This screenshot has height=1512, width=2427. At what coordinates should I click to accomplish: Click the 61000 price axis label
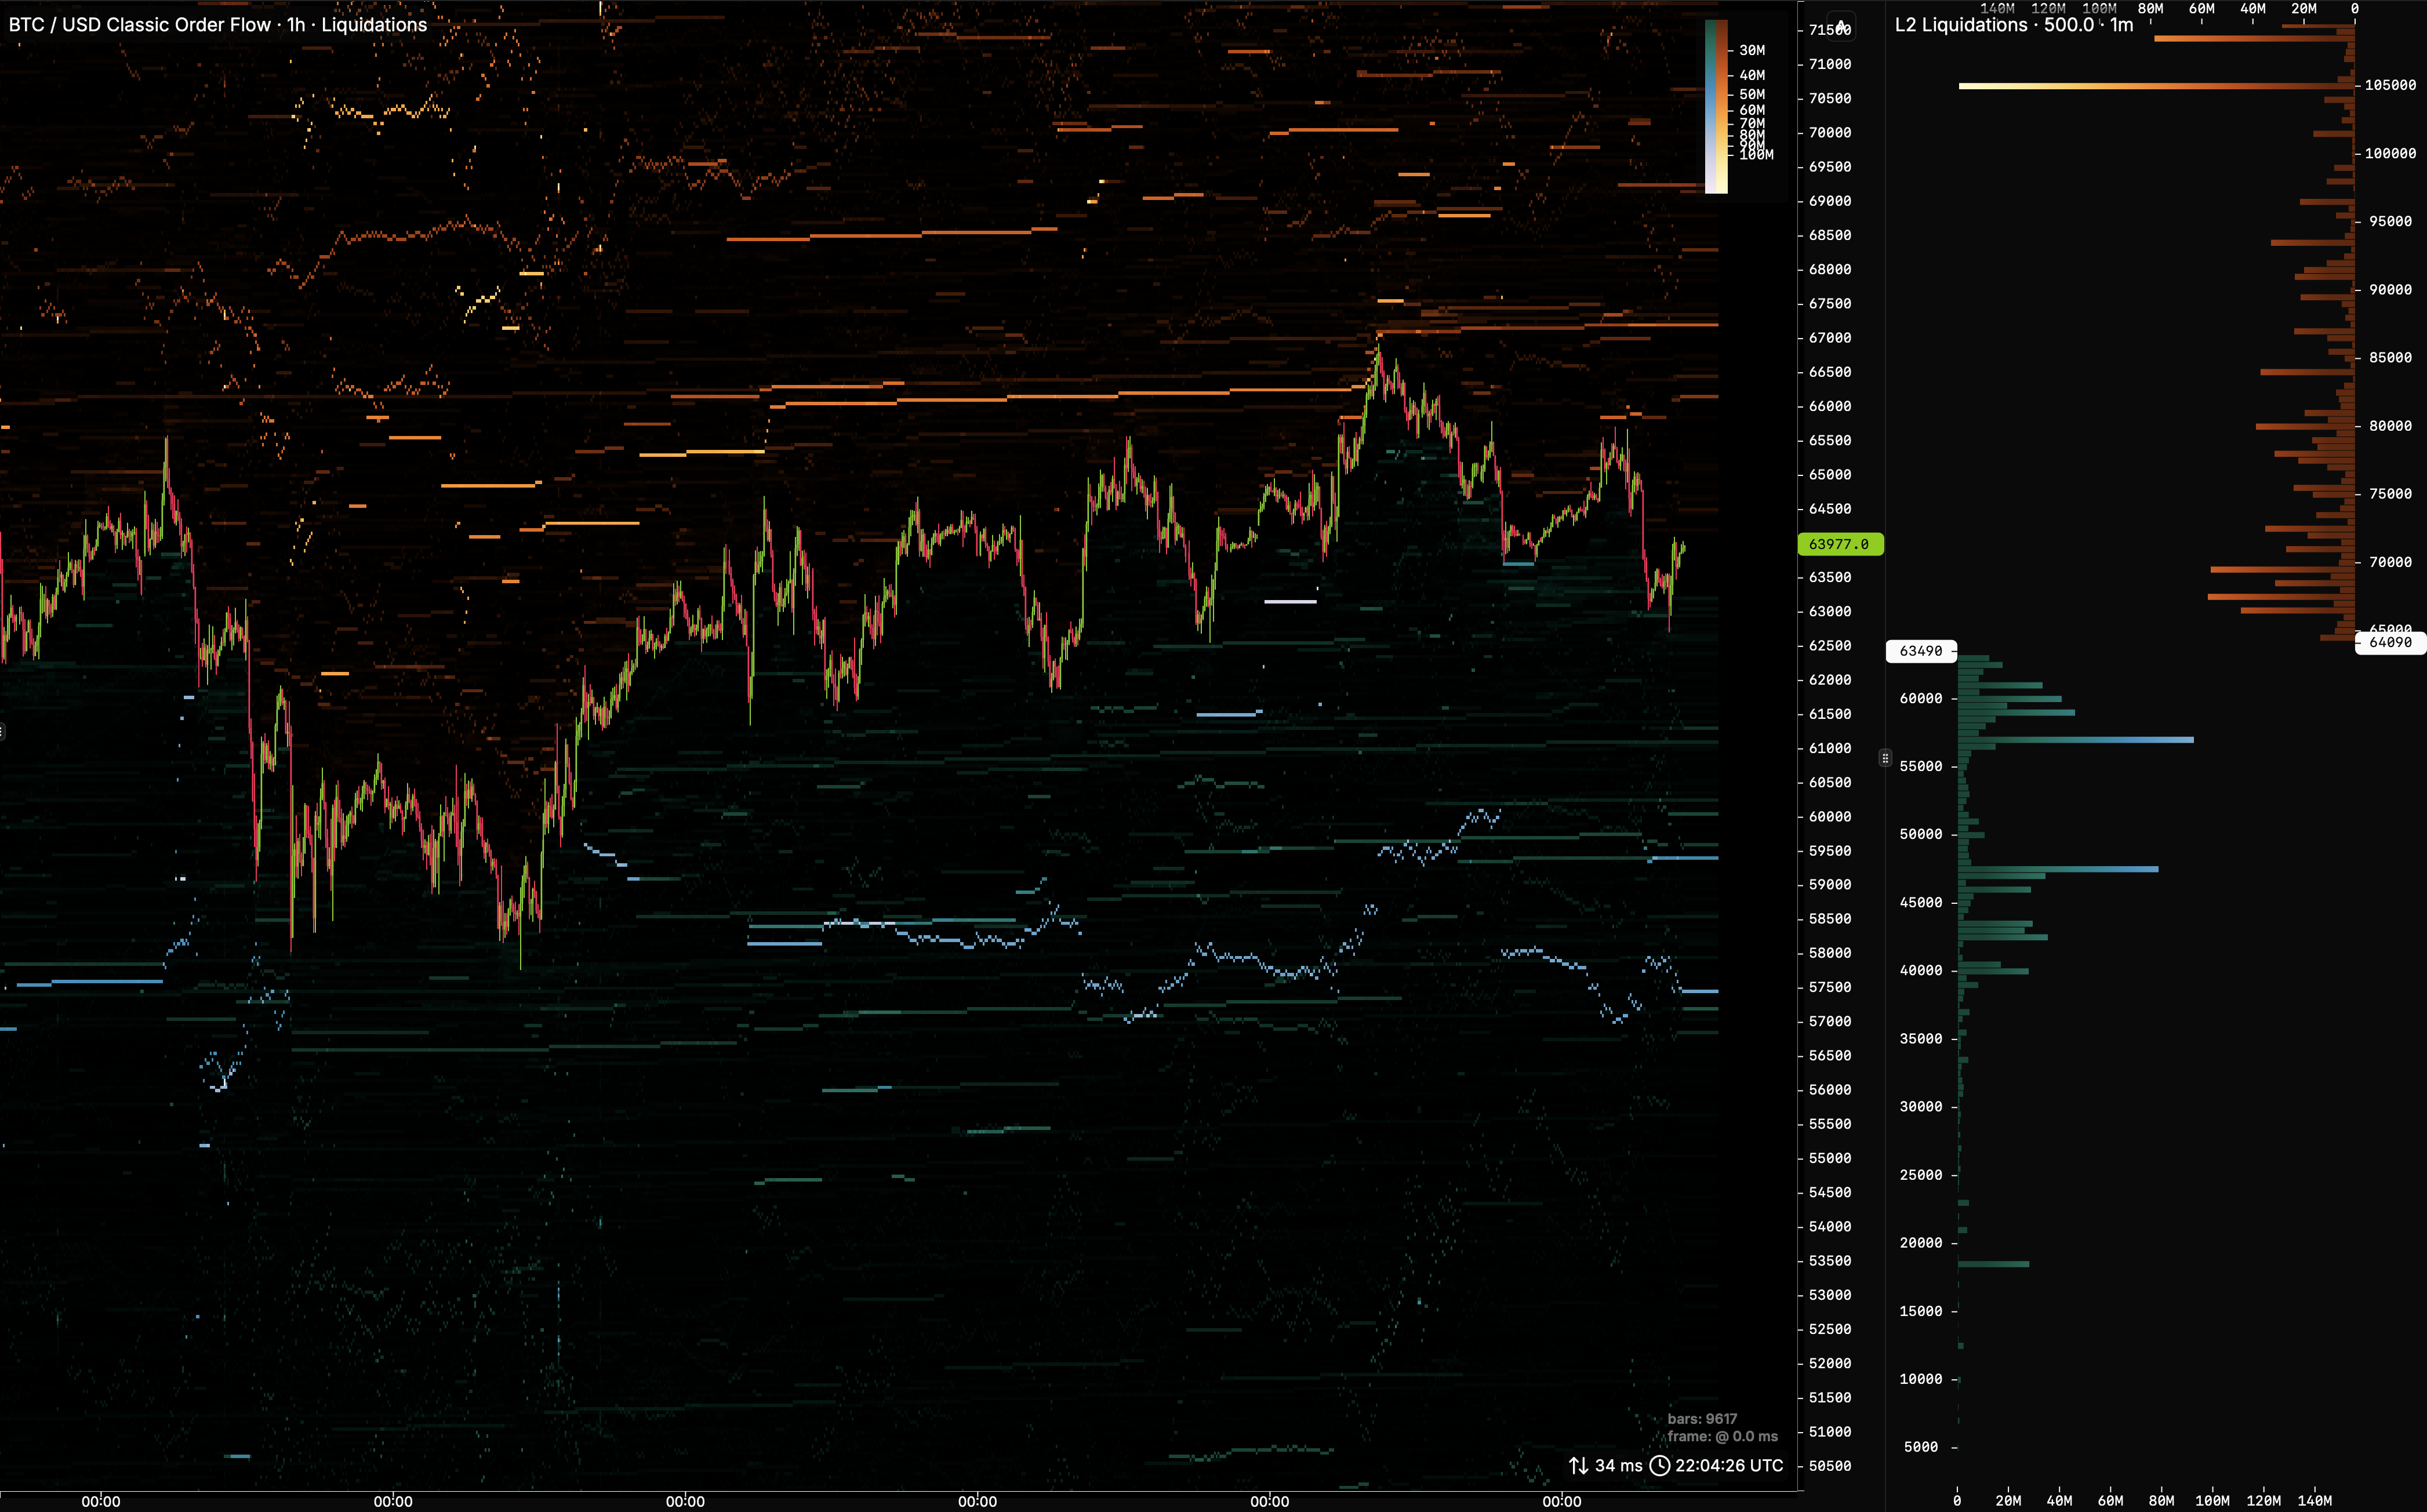[1830, 748]
